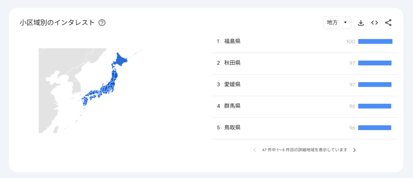Click the score 100 next to 福島県
This screenshot has height=178, width=413.
pos(351,41)
